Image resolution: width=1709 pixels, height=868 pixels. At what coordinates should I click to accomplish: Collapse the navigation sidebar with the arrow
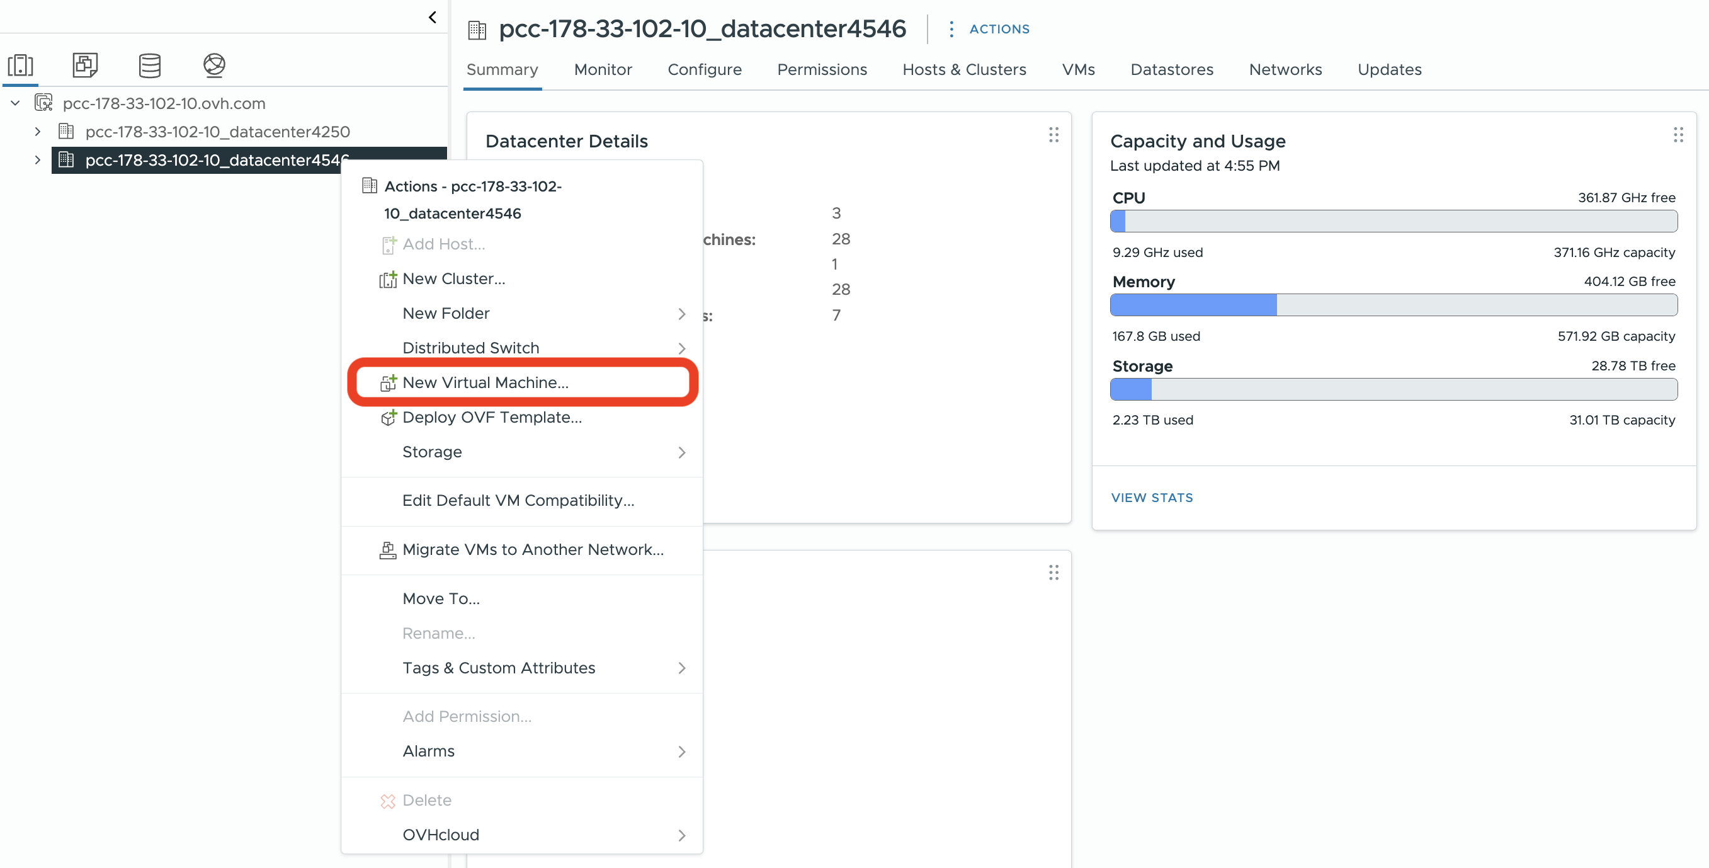tap(433, 16)
